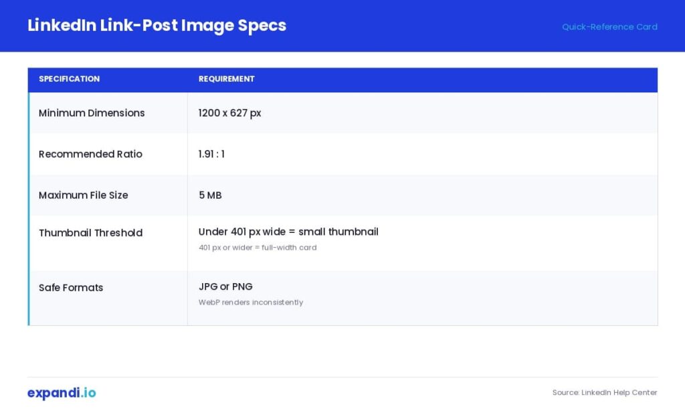
Task: Click the '1.91 : 1' ratio value
Action: pos(211,154)
